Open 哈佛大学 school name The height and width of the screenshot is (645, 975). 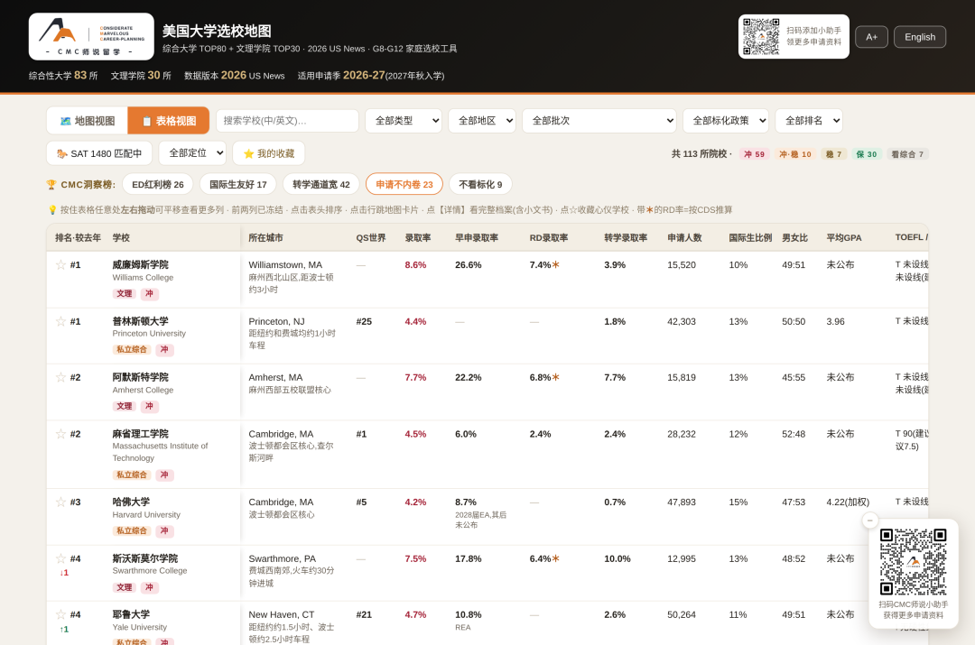coord(131,502)
